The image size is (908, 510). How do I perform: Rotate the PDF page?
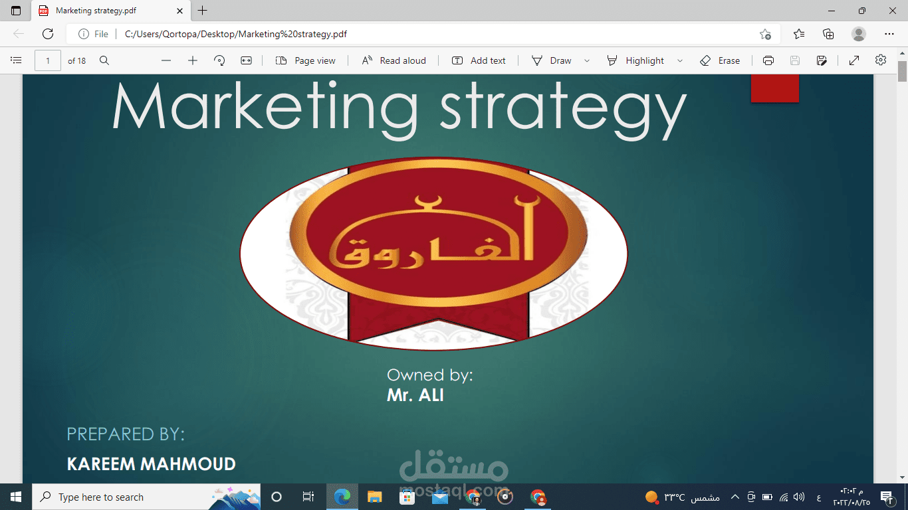[219, 60]
